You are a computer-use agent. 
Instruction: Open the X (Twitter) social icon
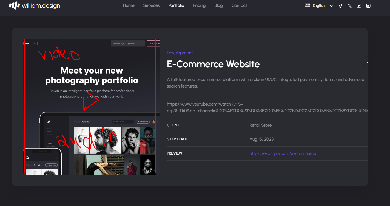coord(350,6)
